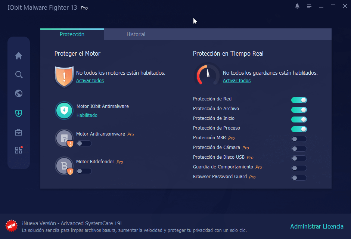Viewport: 351px width, 239px height.
Task: Click Activar todos under Proteger el Motor
Action: pos(90,81)
